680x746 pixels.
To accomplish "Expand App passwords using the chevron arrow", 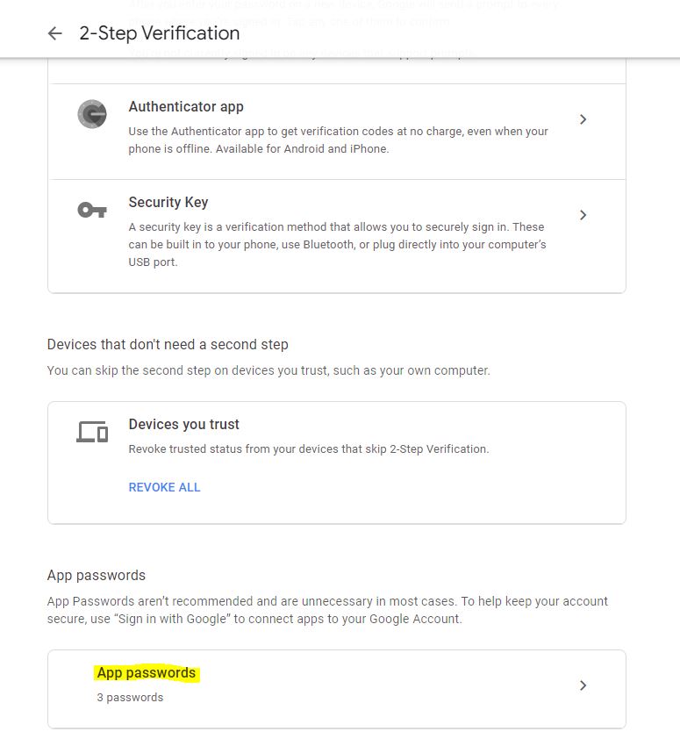I will pos(583,685).
